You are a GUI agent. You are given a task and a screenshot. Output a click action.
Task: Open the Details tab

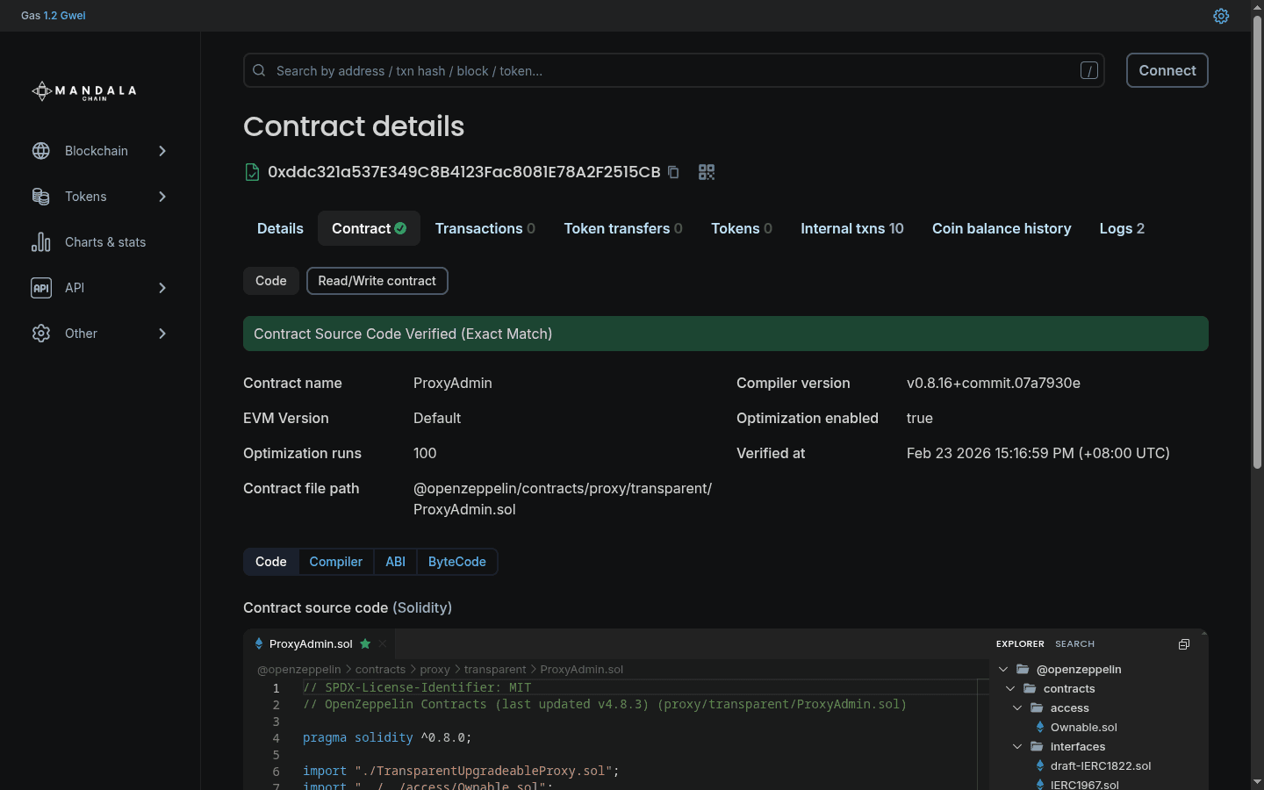pyautogui.click(x=280, y=228)
